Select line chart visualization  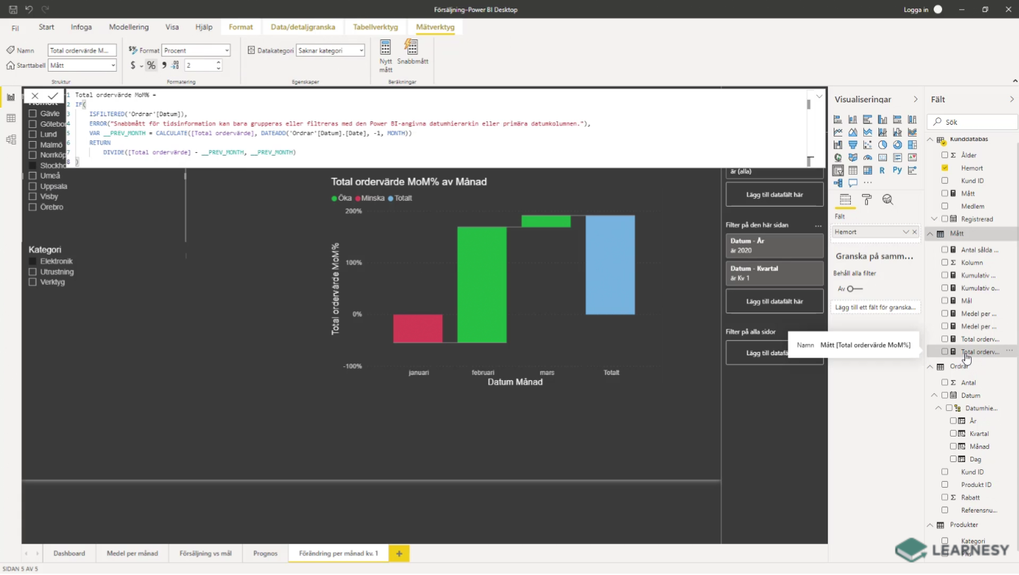tap(838, 132)
